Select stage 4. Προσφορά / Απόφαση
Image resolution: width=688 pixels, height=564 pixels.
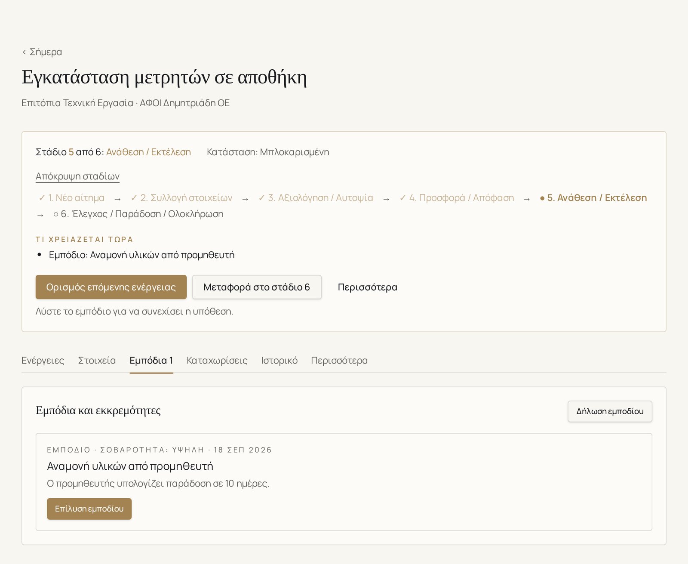(x=457, y=198)
